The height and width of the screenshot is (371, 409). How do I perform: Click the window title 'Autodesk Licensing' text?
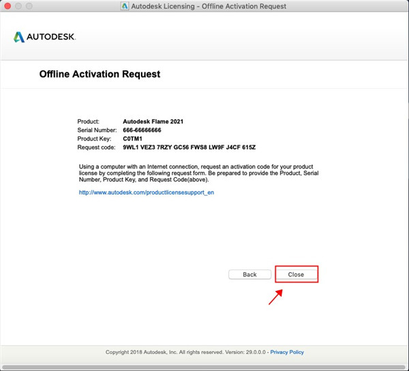pyautogui.click(x=209, y=6)
